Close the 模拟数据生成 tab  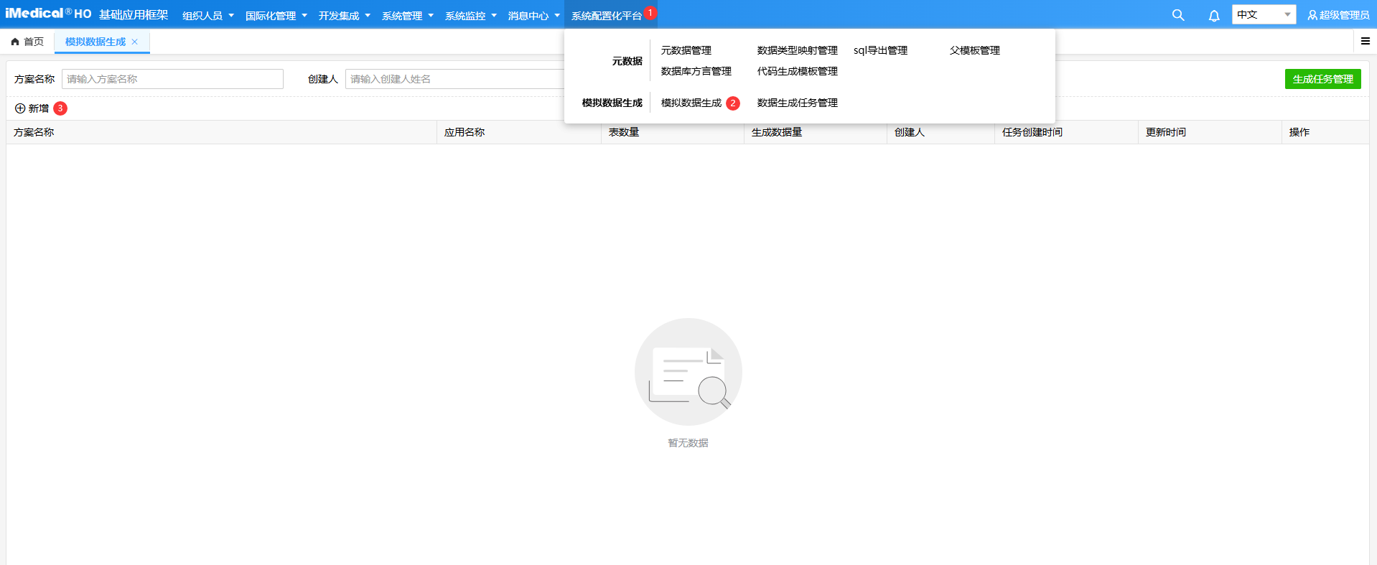tap(134, 42)
